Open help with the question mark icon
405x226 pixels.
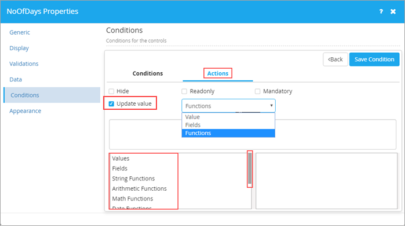381,12
